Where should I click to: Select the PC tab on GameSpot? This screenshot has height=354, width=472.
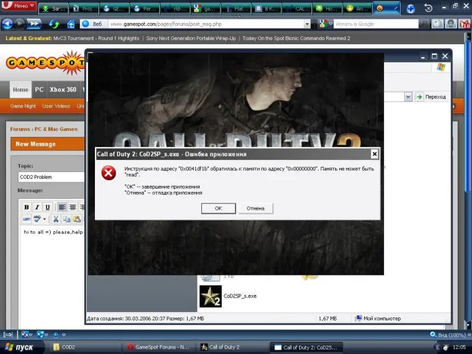click(x=39, y=90)
